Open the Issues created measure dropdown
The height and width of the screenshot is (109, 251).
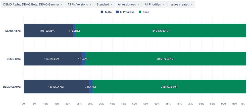tap(181, 5)
